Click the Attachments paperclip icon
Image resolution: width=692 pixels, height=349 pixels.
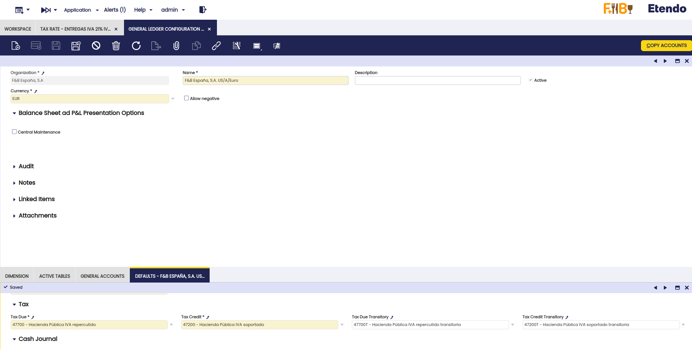(176, 46)
